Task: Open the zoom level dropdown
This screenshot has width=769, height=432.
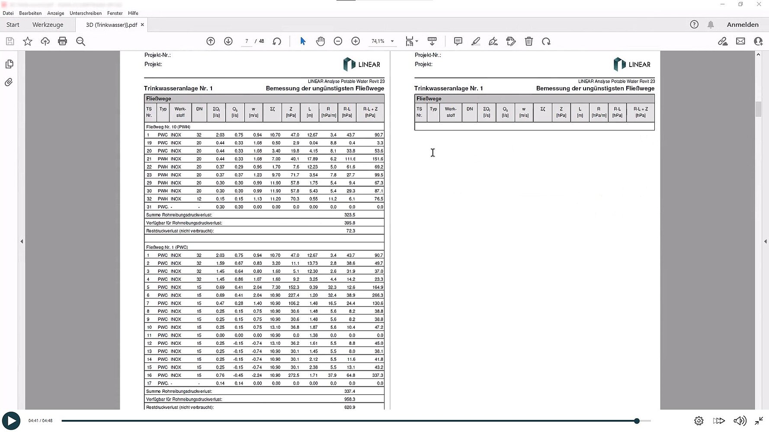Action: (x=392, y=41)
